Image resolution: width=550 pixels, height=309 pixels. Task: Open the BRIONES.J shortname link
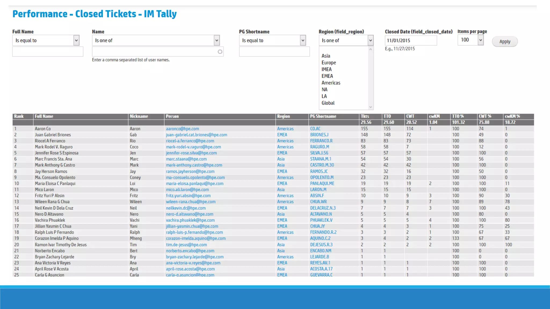pos(319,135)
